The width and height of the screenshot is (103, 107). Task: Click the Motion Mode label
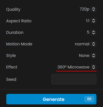coord(19,44)
